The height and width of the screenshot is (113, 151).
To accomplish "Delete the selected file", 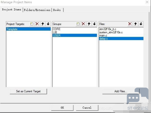I will (130, 24).
